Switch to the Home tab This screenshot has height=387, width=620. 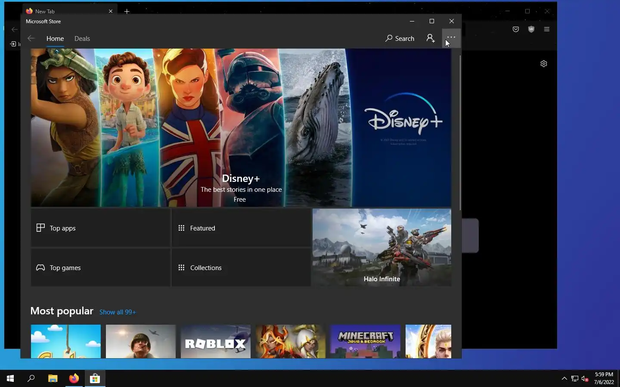[55, 38]
